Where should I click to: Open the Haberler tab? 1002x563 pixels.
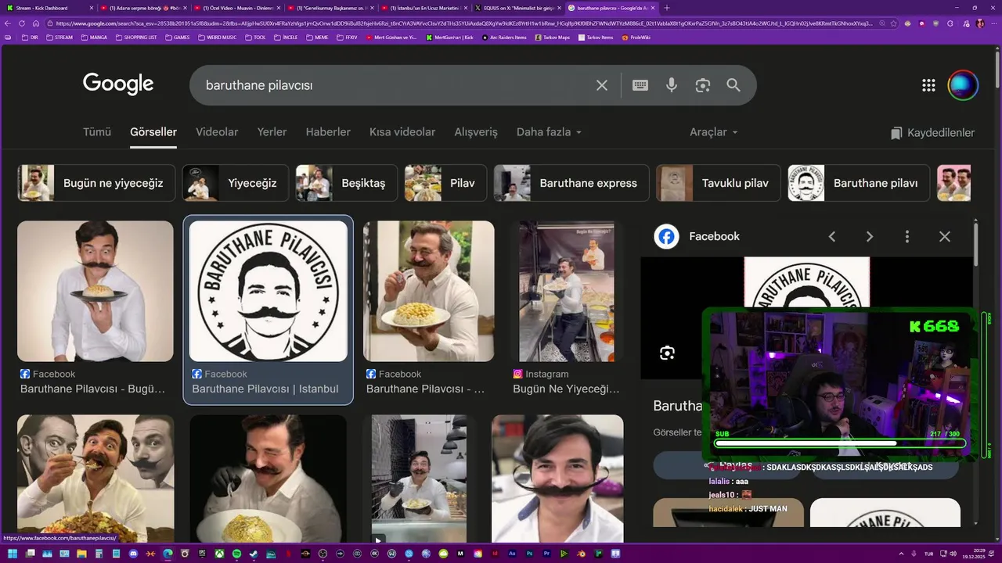pyautogui.click(x=328, y=132)
